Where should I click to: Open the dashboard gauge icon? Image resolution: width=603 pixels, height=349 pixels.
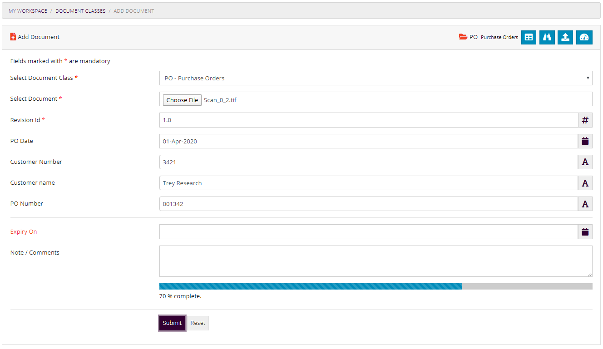tap(584, 37)
